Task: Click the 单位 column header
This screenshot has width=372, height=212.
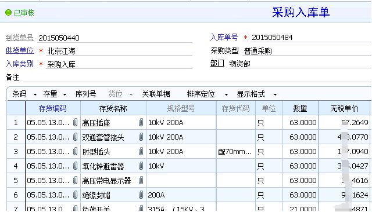Action: click(x=269, y=108)
